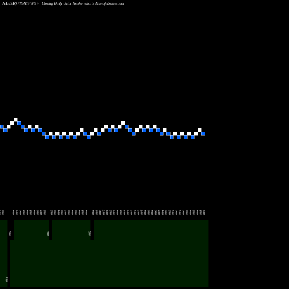Click the NASDAQ VRMEW Renko chart title
Image resolution: width=289 pixels, height=289 pixels.
click(x=63, y=3)
